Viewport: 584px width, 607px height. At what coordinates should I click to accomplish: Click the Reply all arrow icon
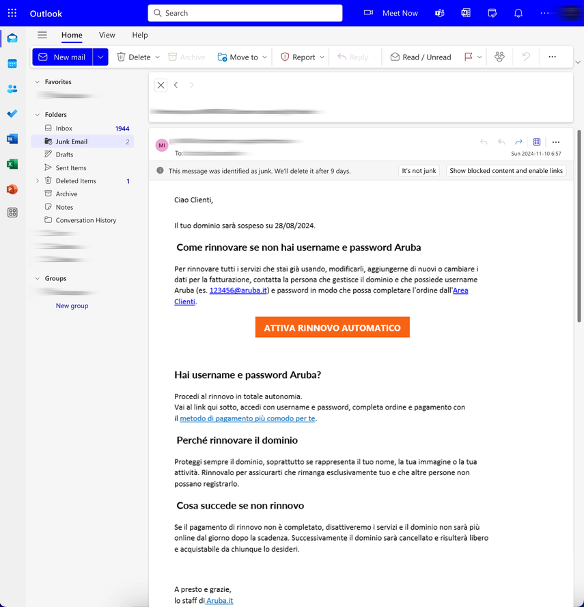click(x=501, y=141)
